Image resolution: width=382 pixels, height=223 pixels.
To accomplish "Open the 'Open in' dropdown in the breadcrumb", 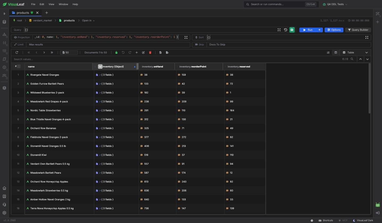I will click(x=88, y=20).
